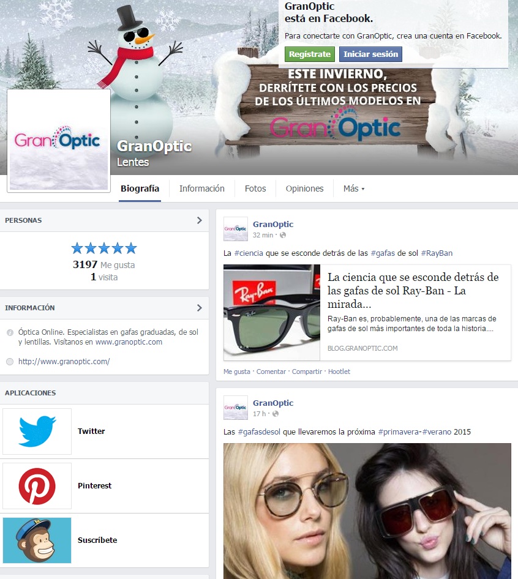The image size is (518, 579).
Task: Click the five-star rating
Action: (x=104, y=248)
